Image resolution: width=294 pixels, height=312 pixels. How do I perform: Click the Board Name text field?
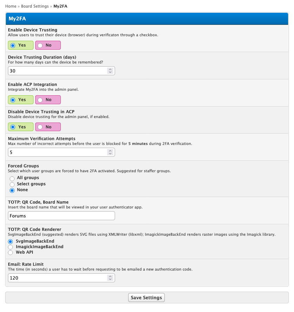click(x=61, y=216)
